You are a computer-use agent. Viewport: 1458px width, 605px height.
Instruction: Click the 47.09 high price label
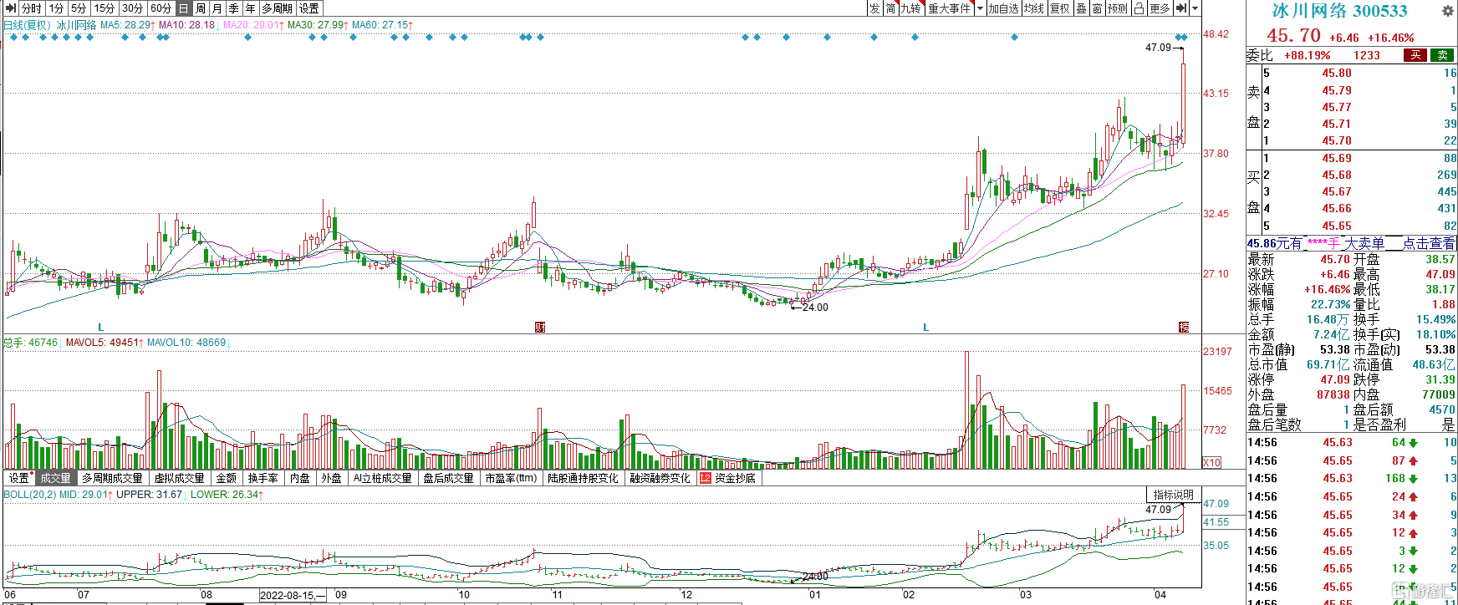coord(1159,48)
